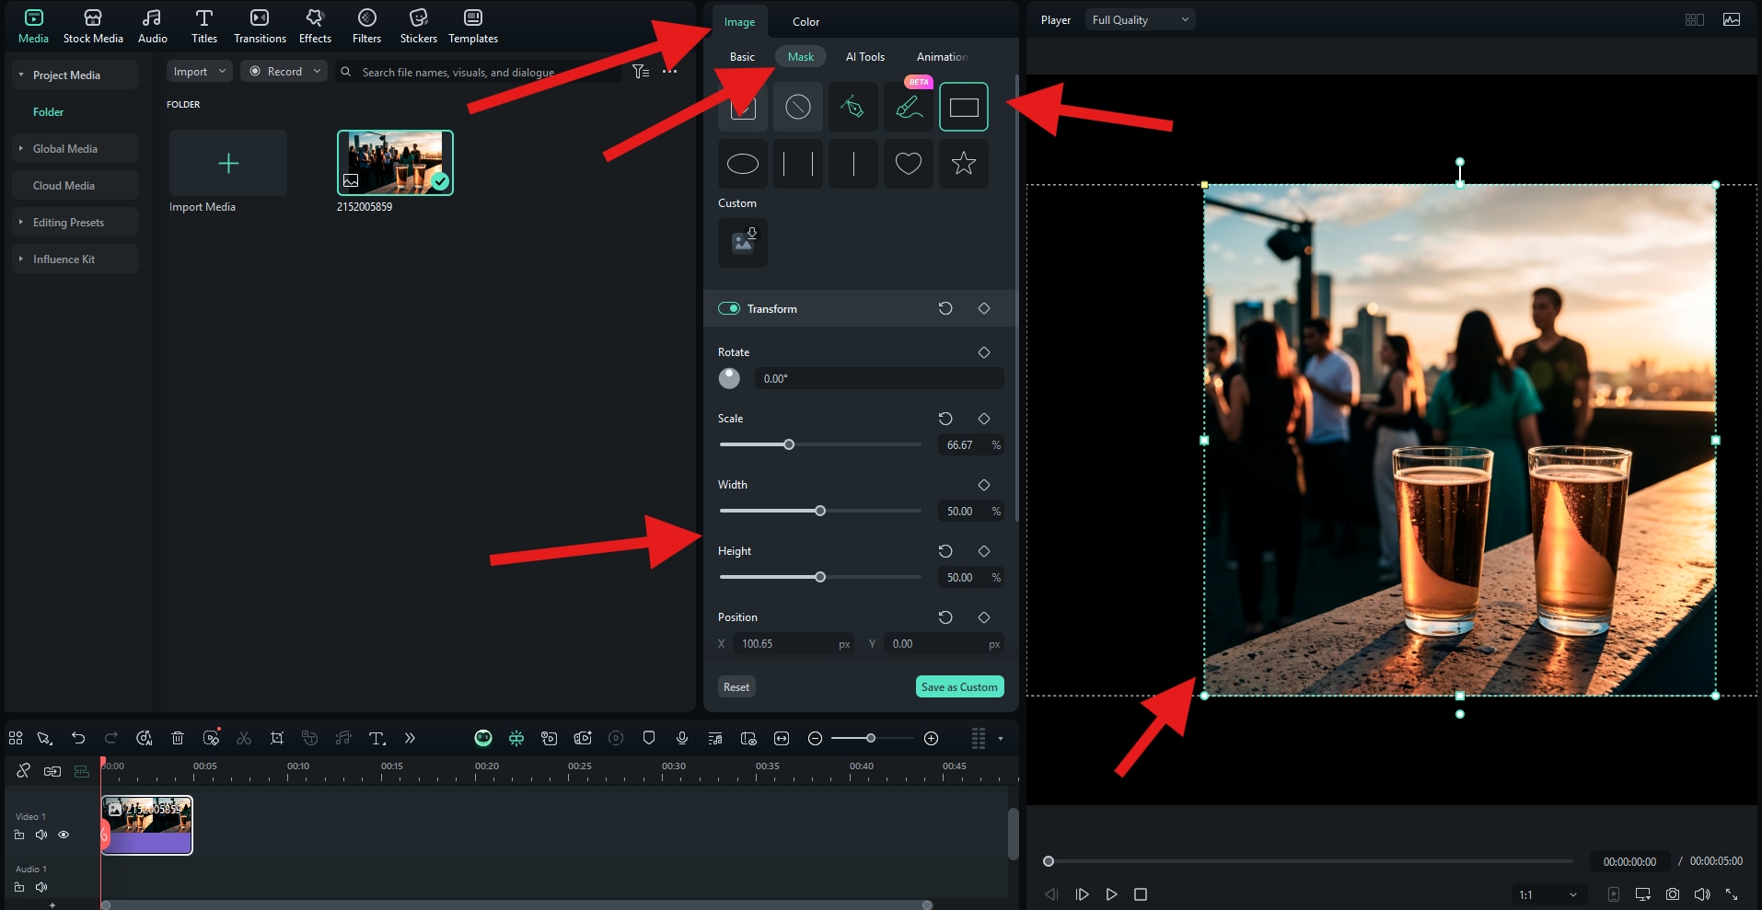The height and width of the screenshot is (910, 1762).
Task: Add a marker with the shield icon
Action: tap(649, 738)
